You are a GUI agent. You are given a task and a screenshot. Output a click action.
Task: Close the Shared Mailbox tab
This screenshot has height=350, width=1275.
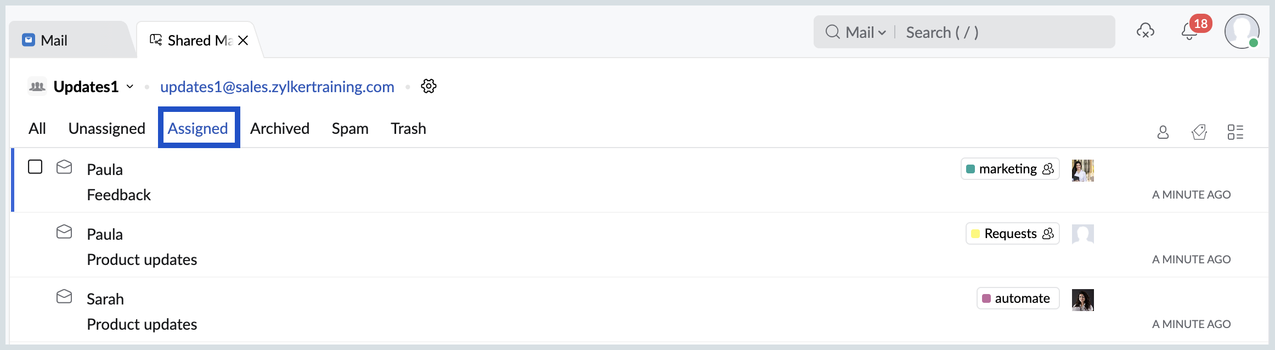(x=243, y=41)
